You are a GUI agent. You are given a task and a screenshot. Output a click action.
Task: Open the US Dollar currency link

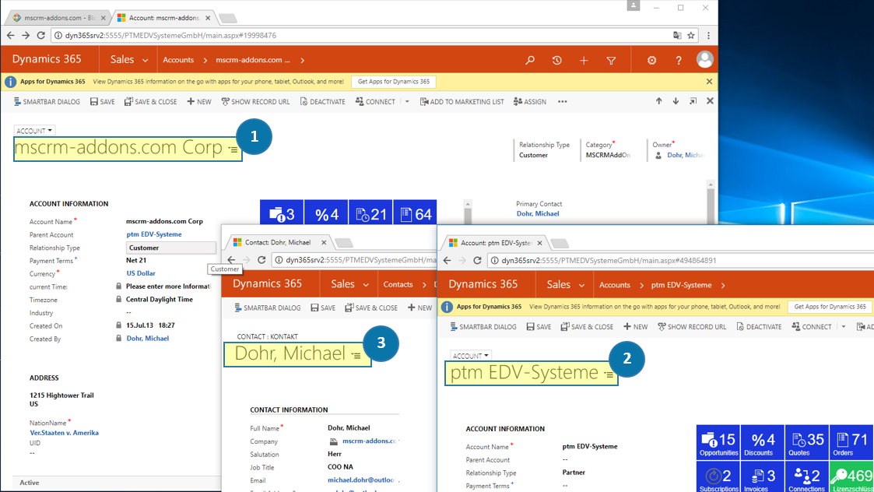(140, 273)
